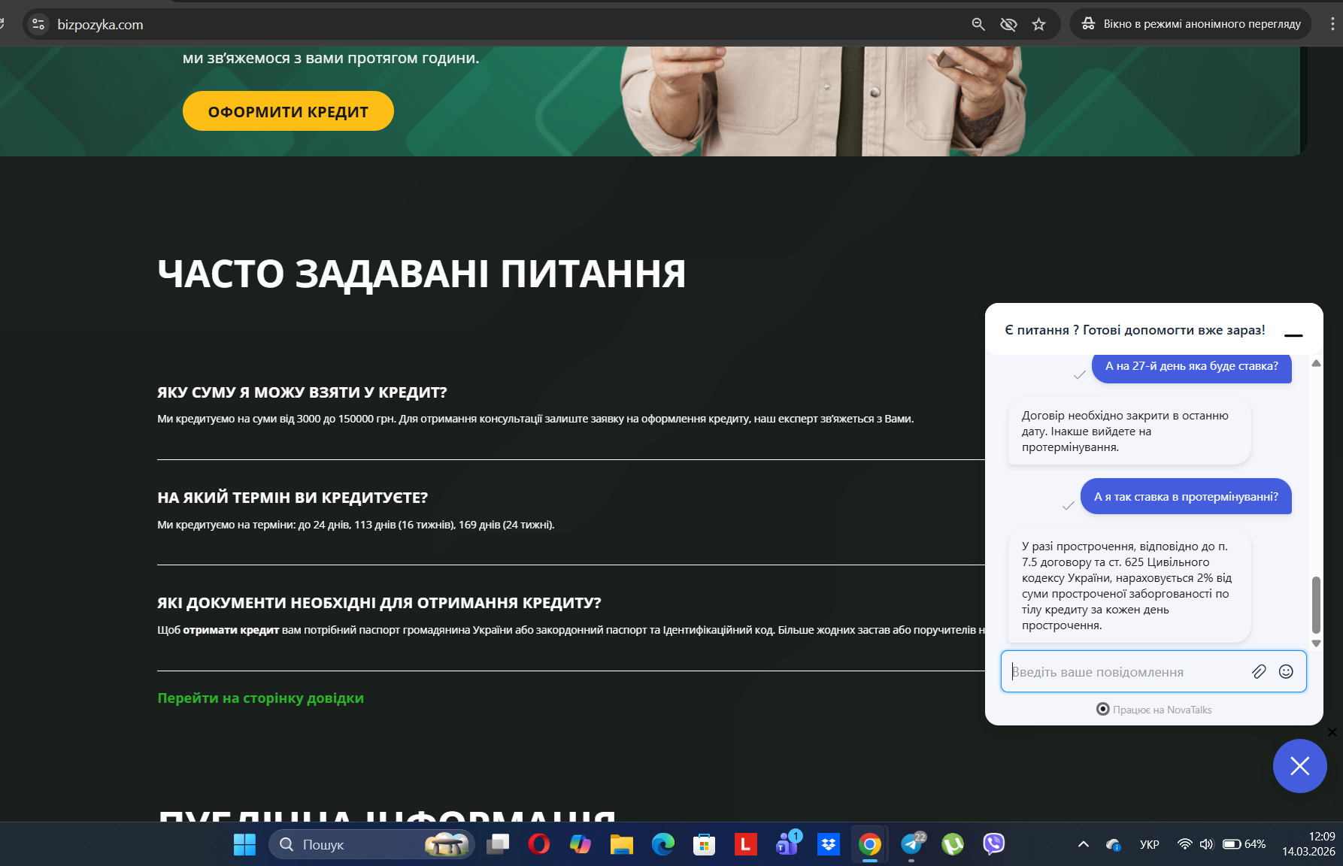The image size is (1343, 866).
Task: Click the zoom magnifier icon in address bar
Action: point(978,24)
